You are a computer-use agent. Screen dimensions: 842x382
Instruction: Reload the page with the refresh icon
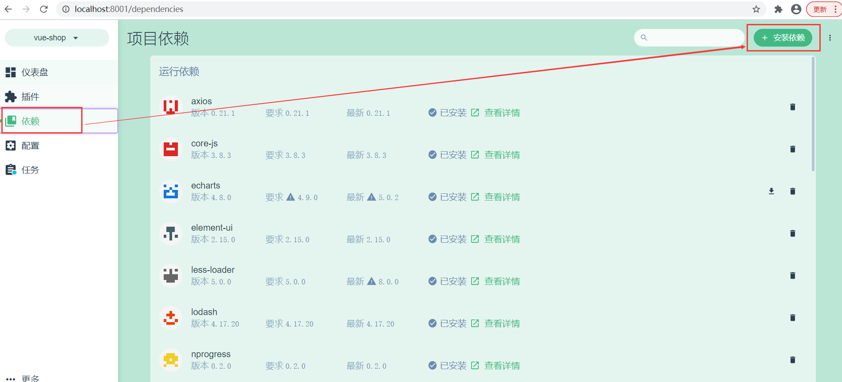(44, 9)
